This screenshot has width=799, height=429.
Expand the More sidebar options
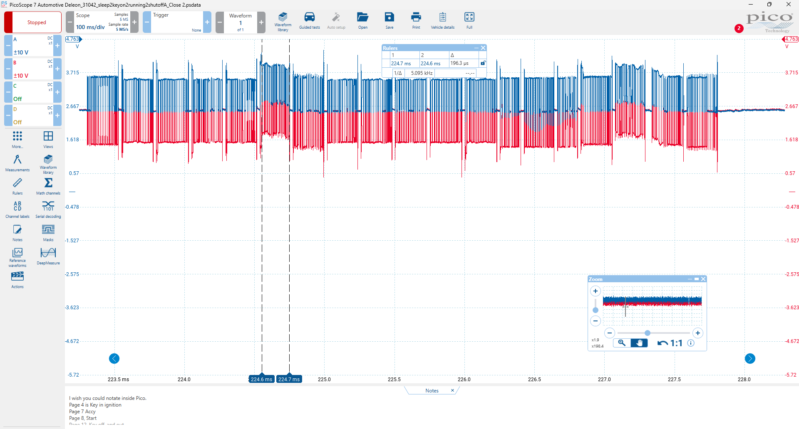pos(17,138)
